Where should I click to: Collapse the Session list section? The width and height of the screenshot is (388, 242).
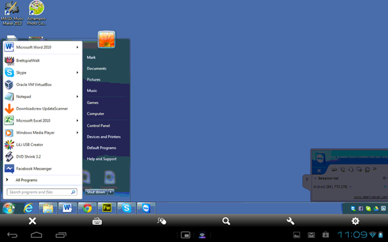pyautogui.click(x=315, y=178)
